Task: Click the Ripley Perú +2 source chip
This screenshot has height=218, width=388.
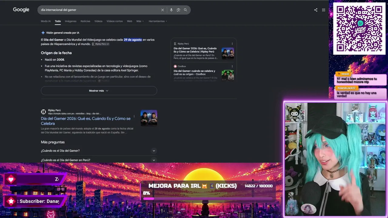Action: [100, 44]
